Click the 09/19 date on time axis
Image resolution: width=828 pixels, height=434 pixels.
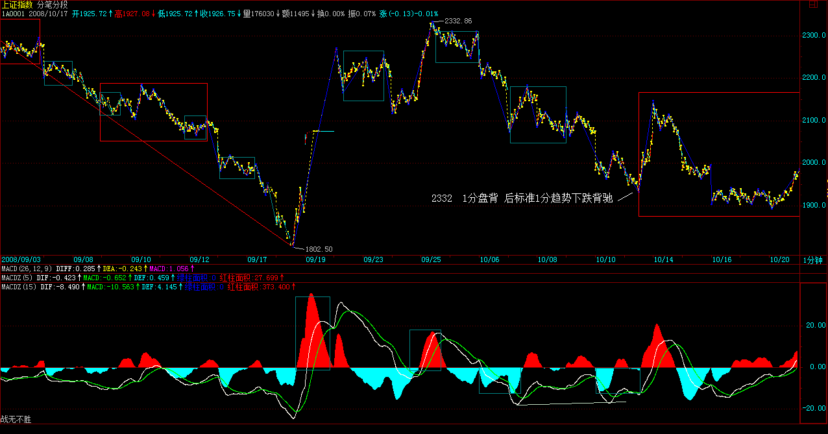315,259
